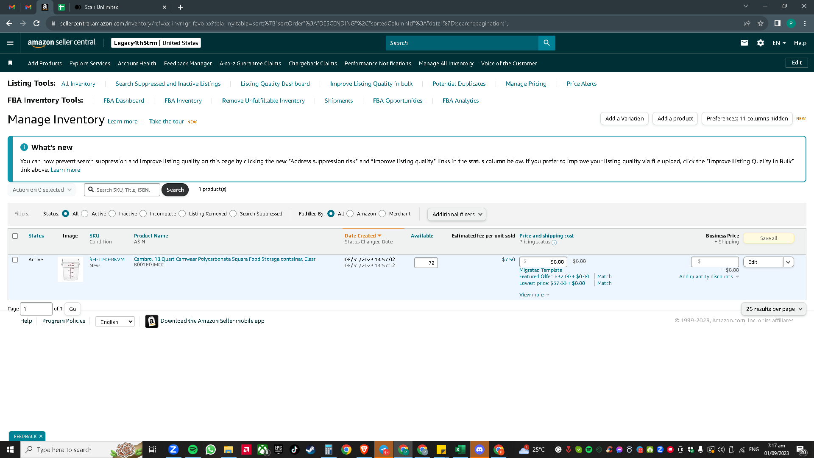Open the browser side panel icon

[x=778, y=23]
